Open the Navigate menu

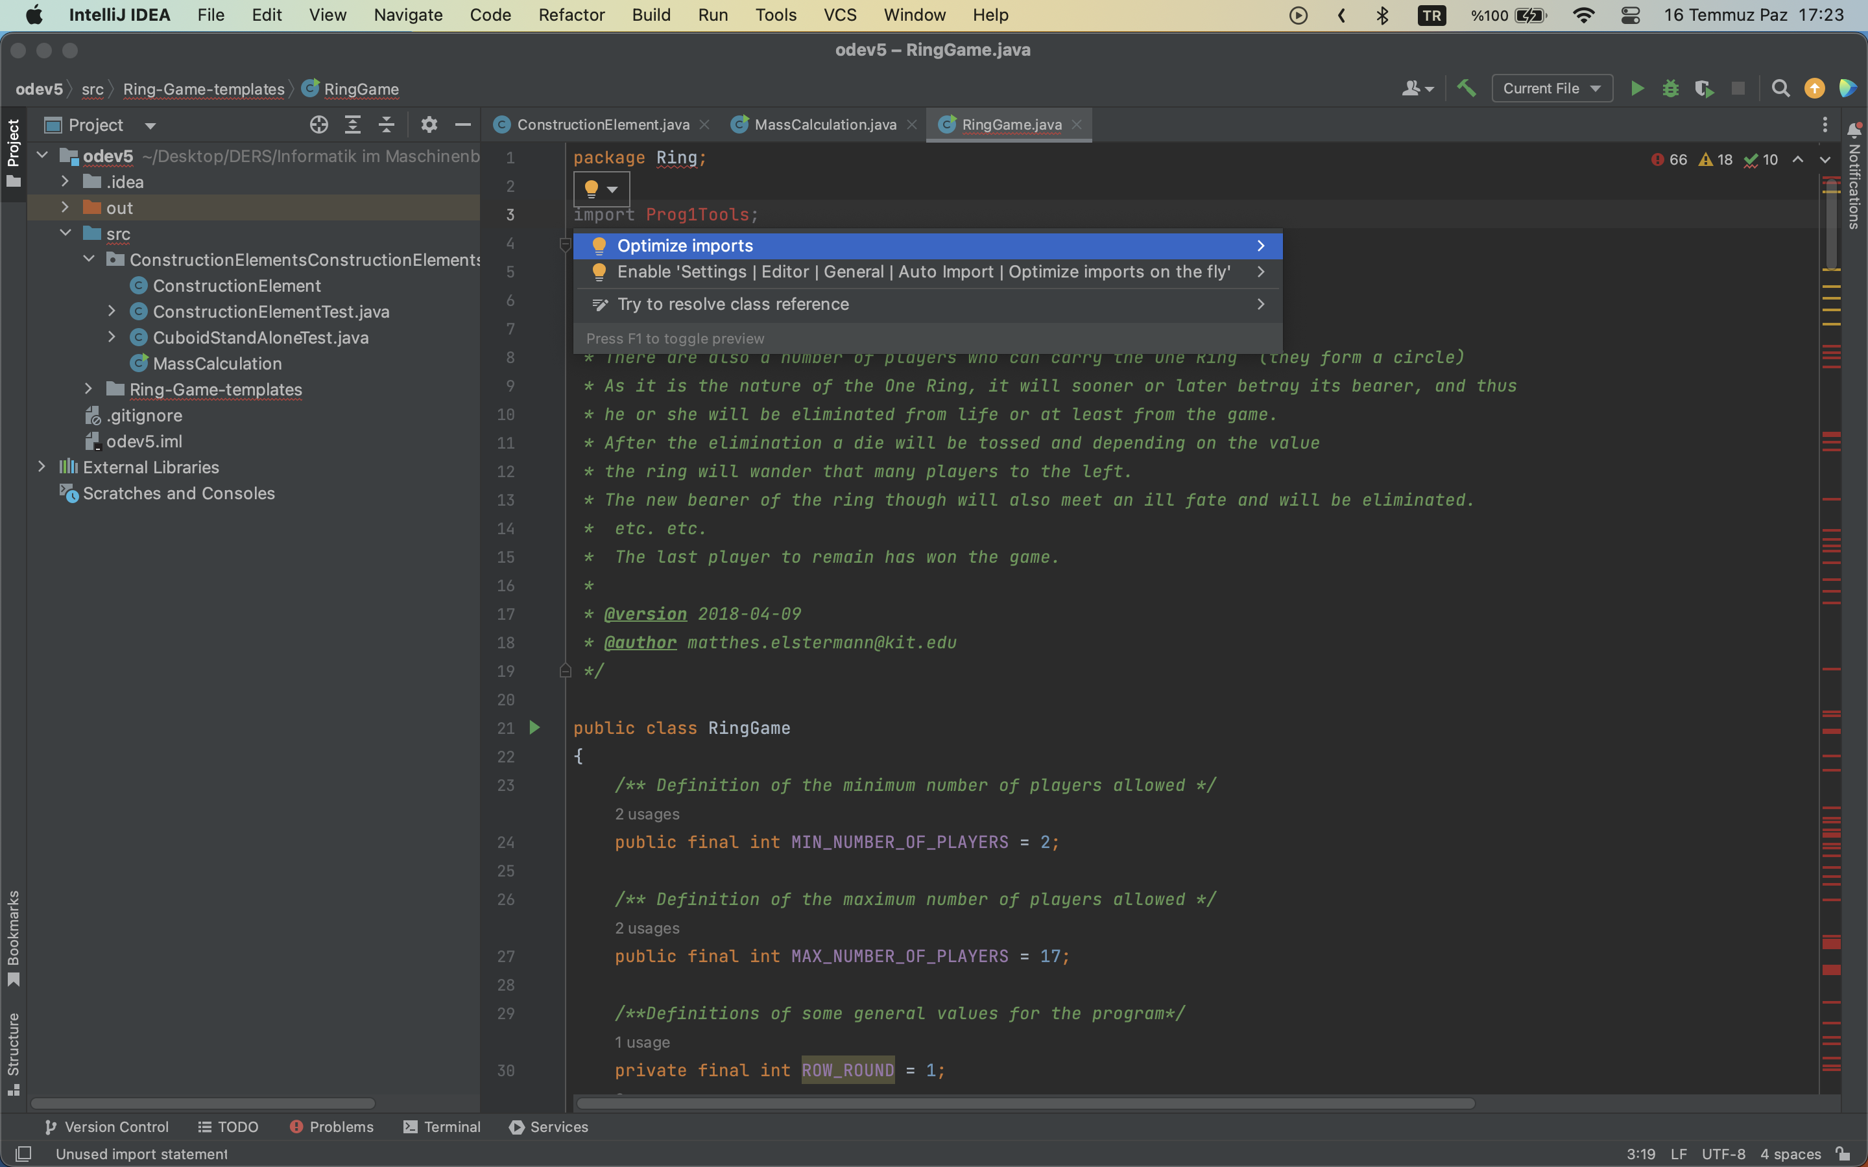coord(407,16)
